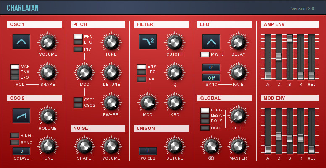Click the pitch TUNE knob
Screen dimensions: 326x168
[x=111, y=42]
